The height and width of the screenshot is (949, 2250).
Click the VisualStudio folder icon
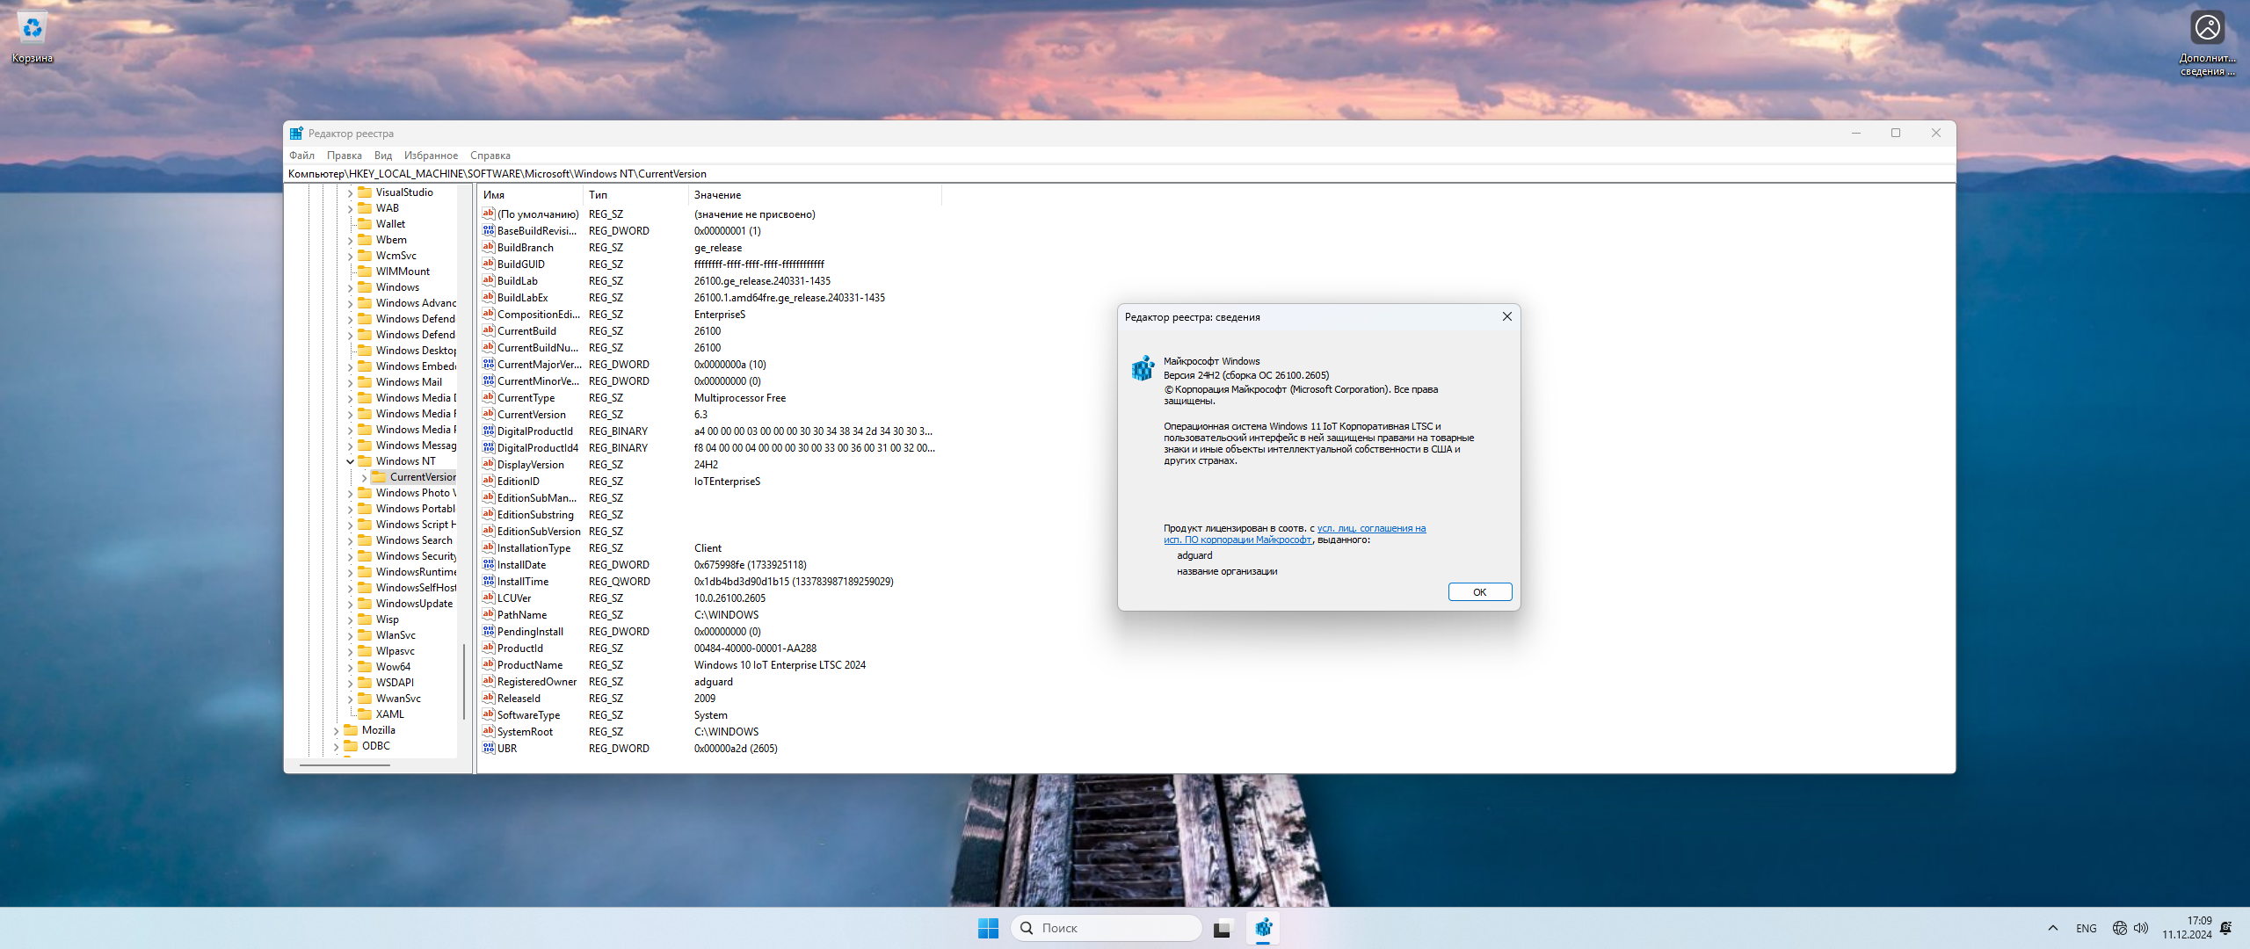tap(365, 192)
